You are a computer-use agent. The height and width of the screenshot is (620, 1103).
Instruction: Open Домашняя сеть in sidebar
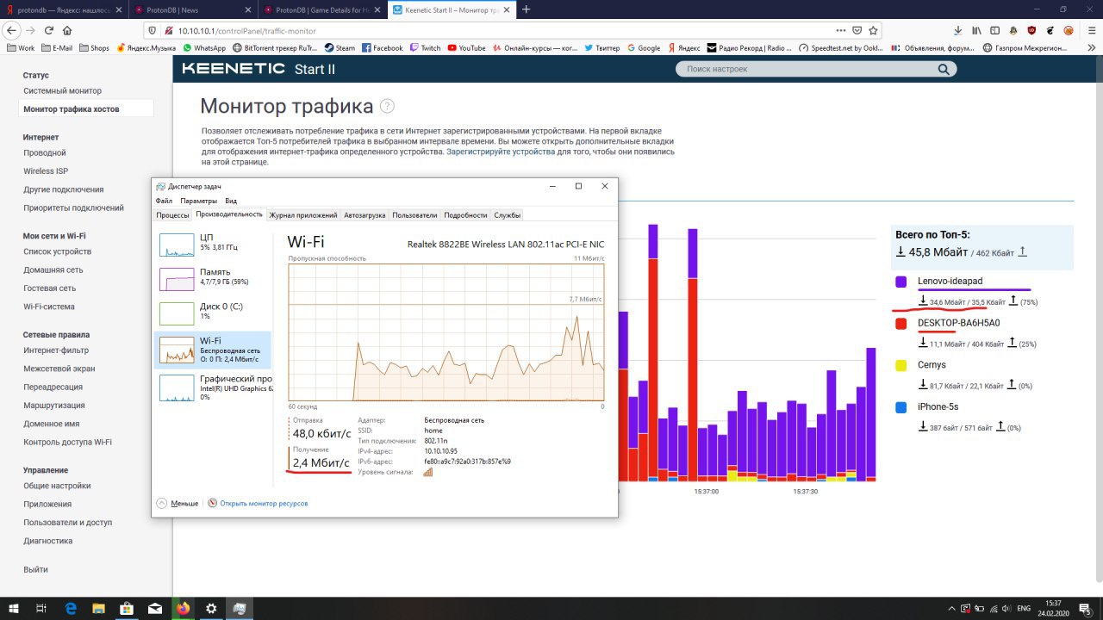pyautogui.click(x=53, y=270)
